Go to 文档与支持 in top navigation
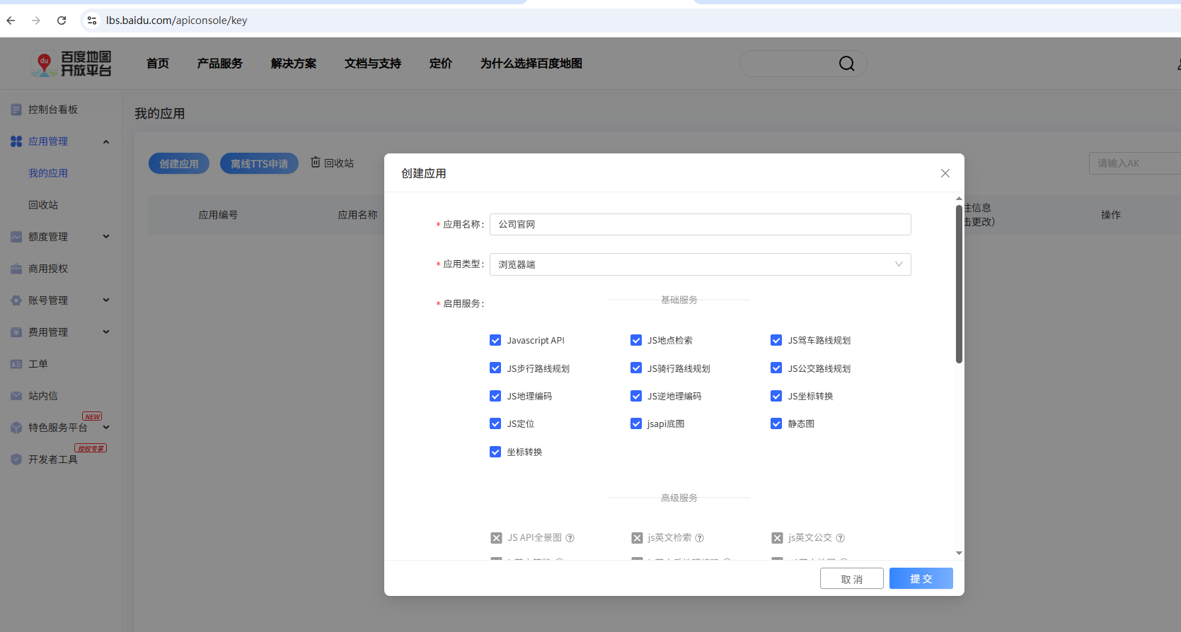The height and width of the screenshot is (632, 1181). 372,64
